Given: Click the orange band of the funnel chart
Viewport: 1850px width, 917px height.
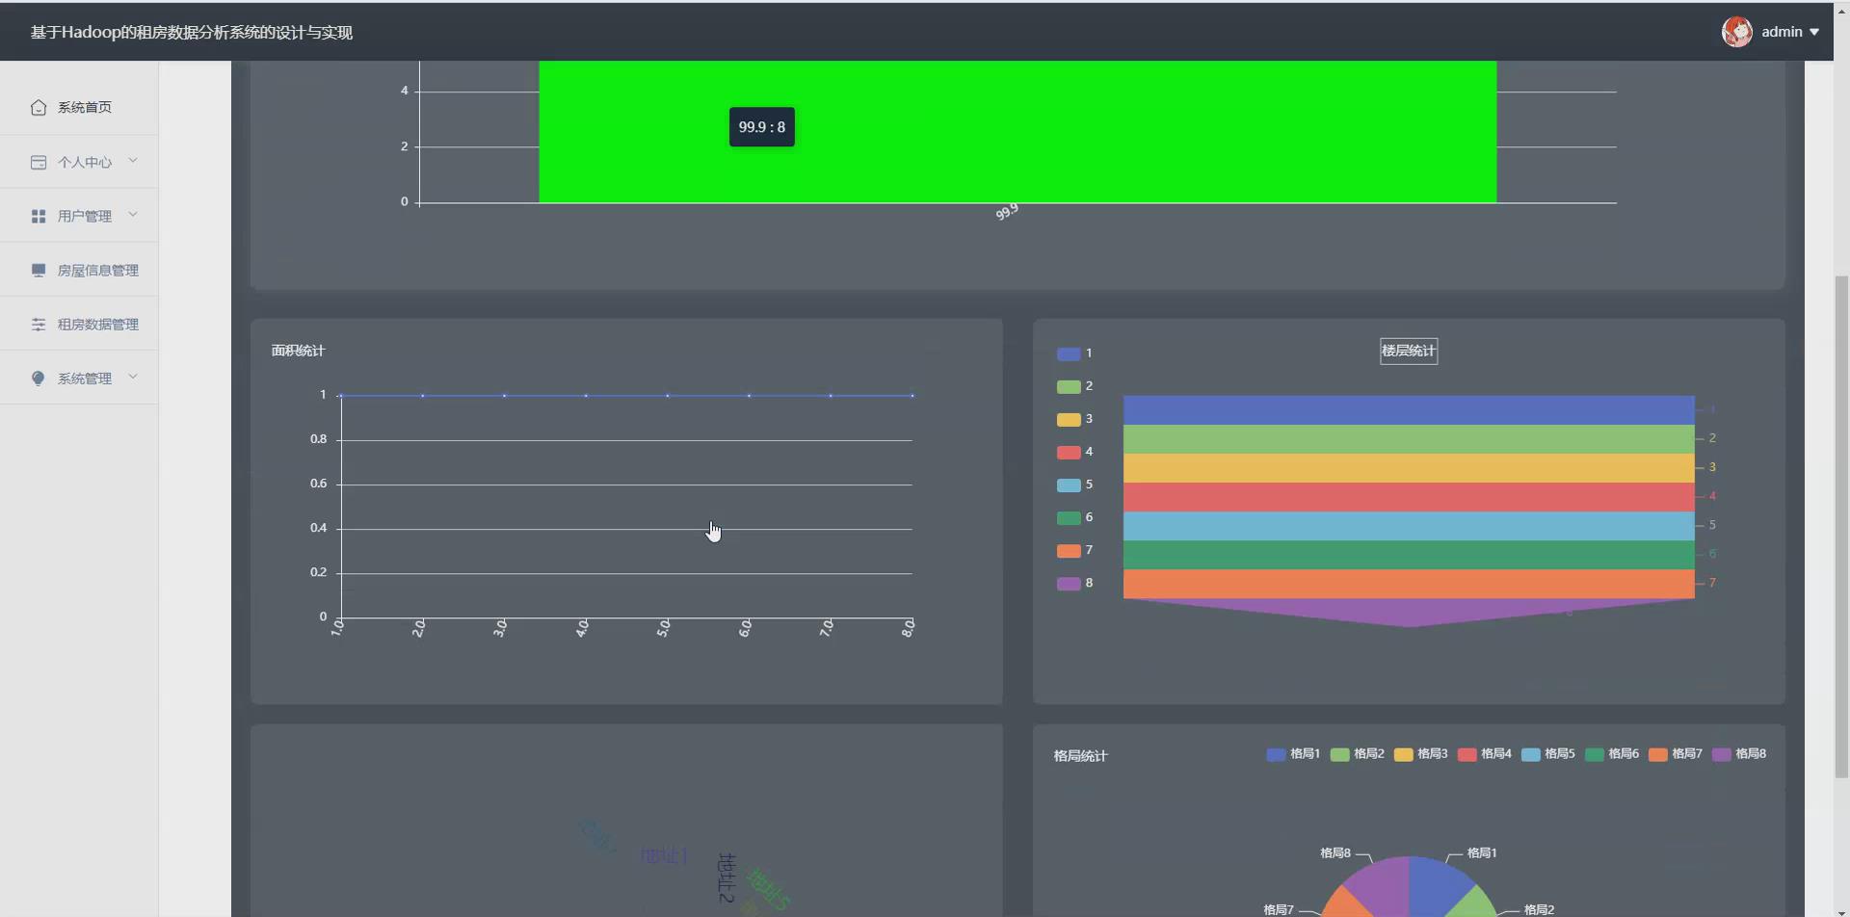Looking at the screenshot, I should (x=1409, y=584).
